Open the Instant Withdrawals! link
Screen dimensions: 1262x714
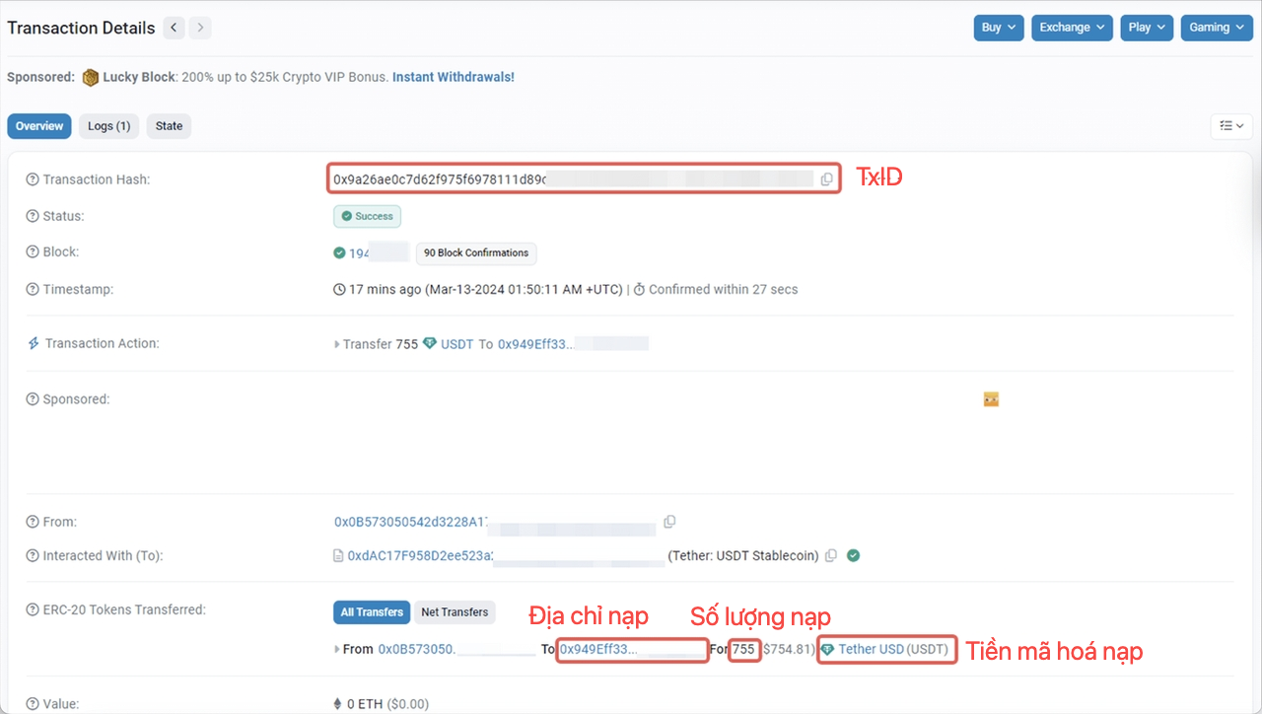click(454, 77)
